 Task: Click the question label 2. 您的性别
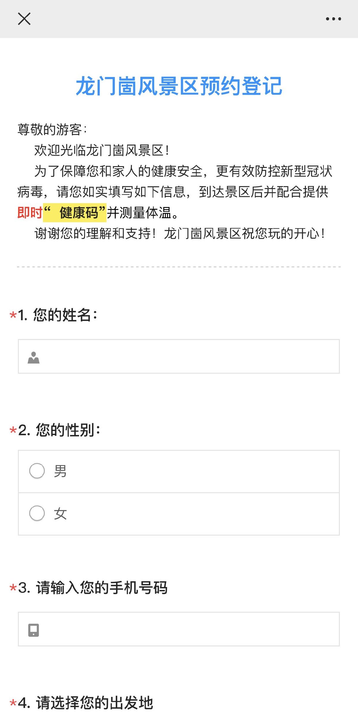(x=59, y=430)
